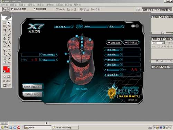Viewport: 173px width, 130px height.
Task: Click the lower grey button under 经典编程交流平台
Action: 33,94
